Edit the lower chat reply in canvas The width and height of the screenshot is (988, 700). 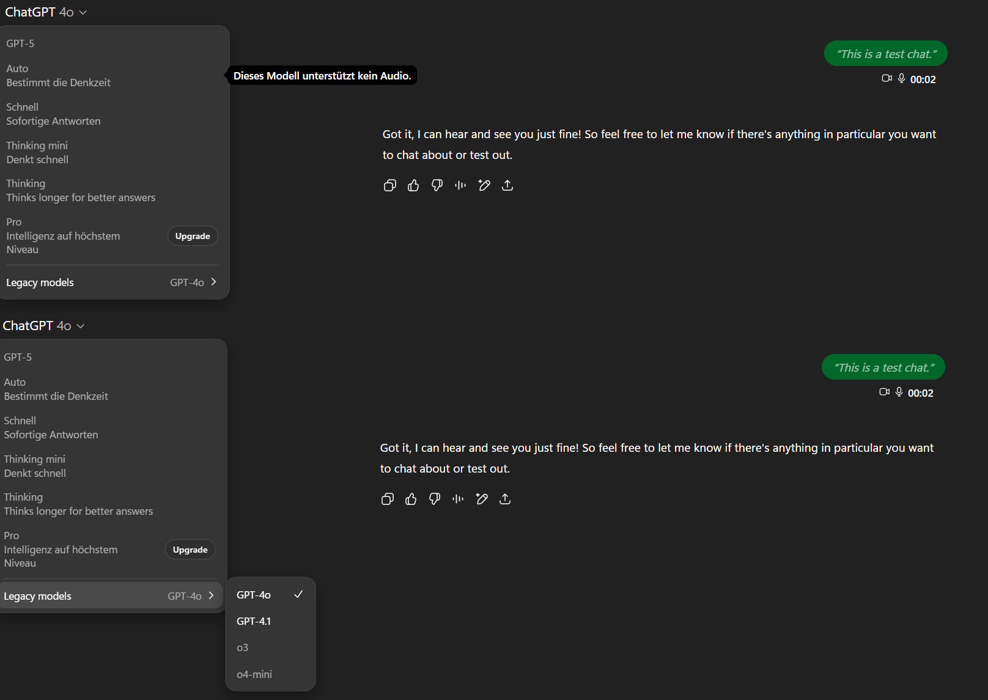482,499
